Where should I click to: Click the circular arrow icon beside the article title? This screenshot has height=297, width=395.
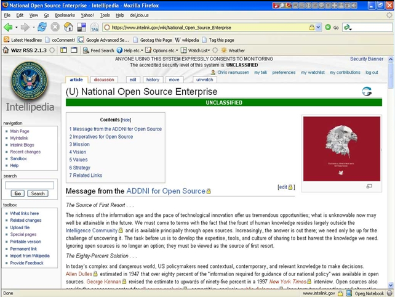367,91
